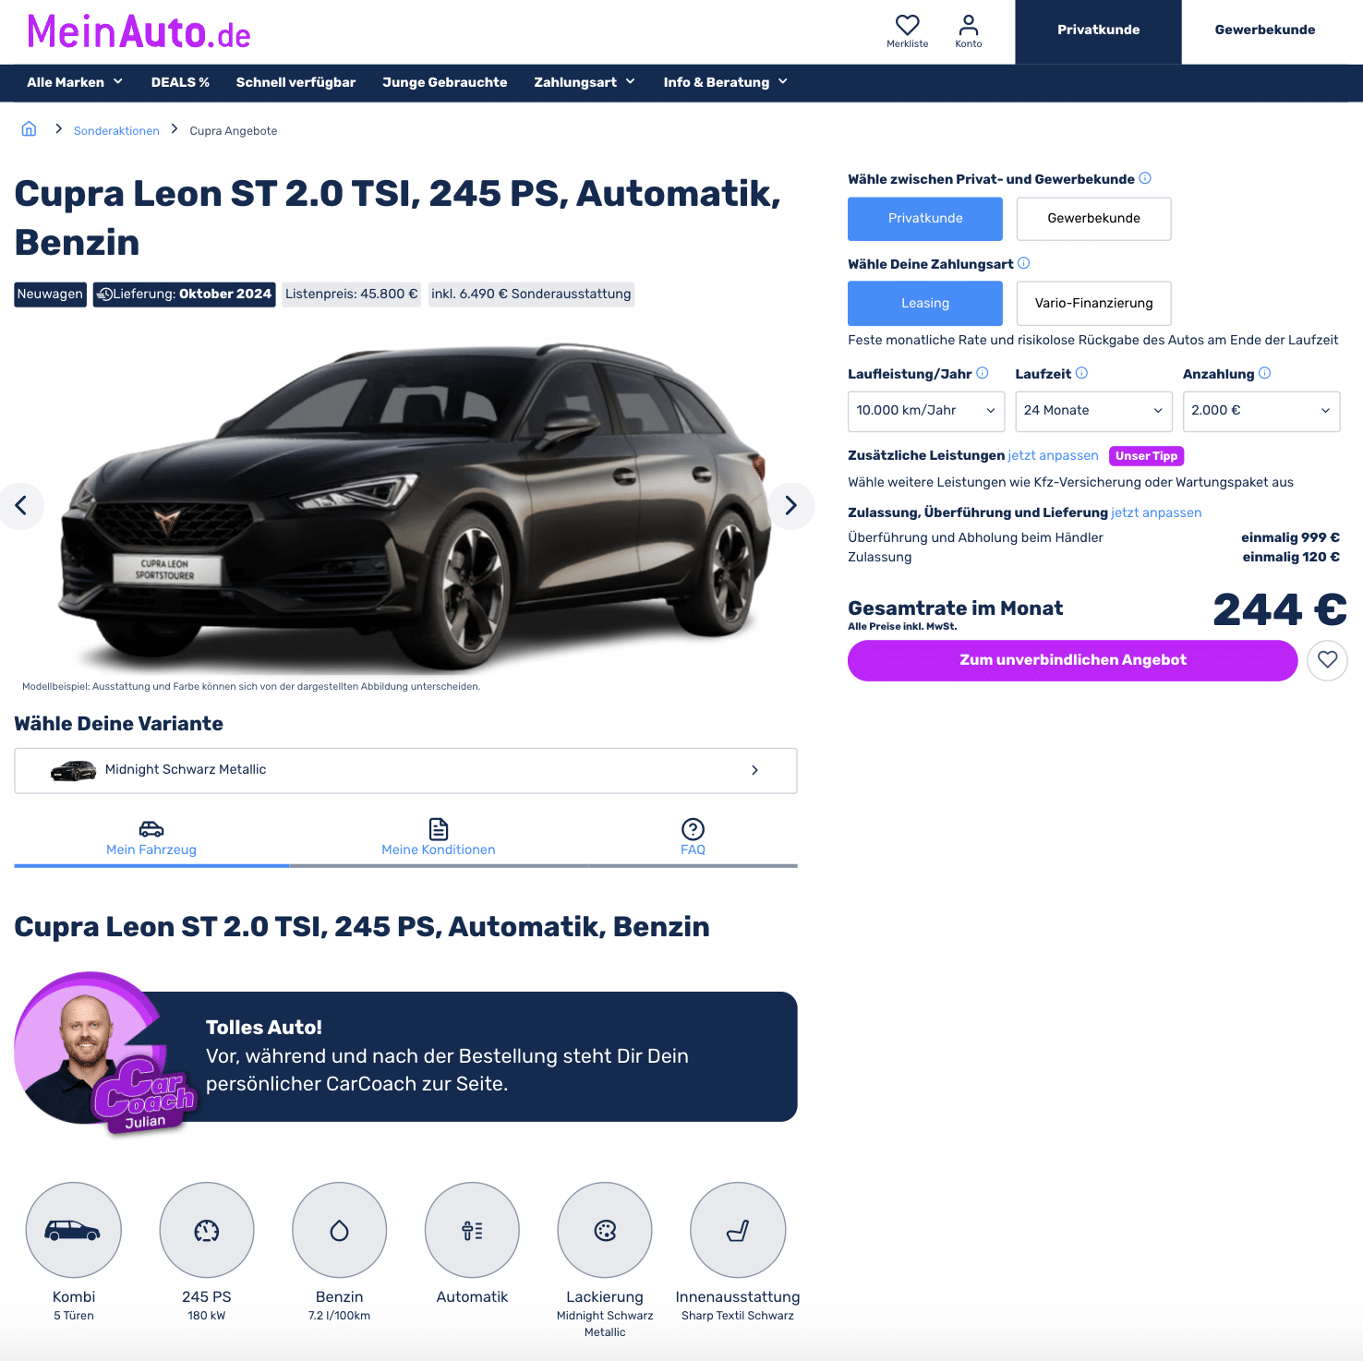Open the 10.000 km/Jahr mileage dropdown

pyautogui.click(x=926, y=411)
